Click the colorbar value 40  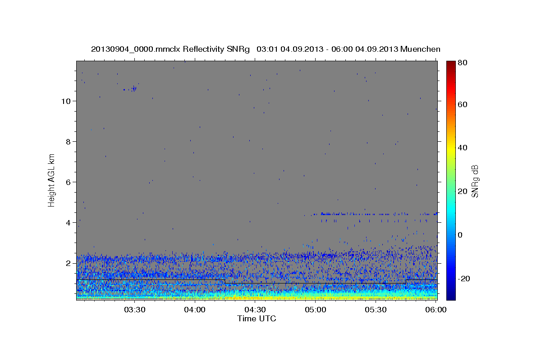pyautogui.click(x=463, y=148)
